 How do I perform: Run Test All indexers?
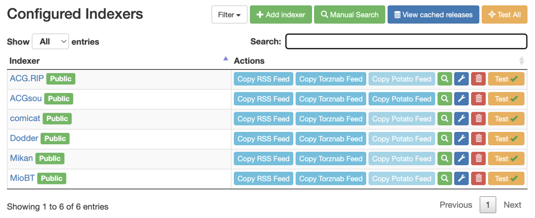(505, 15)
